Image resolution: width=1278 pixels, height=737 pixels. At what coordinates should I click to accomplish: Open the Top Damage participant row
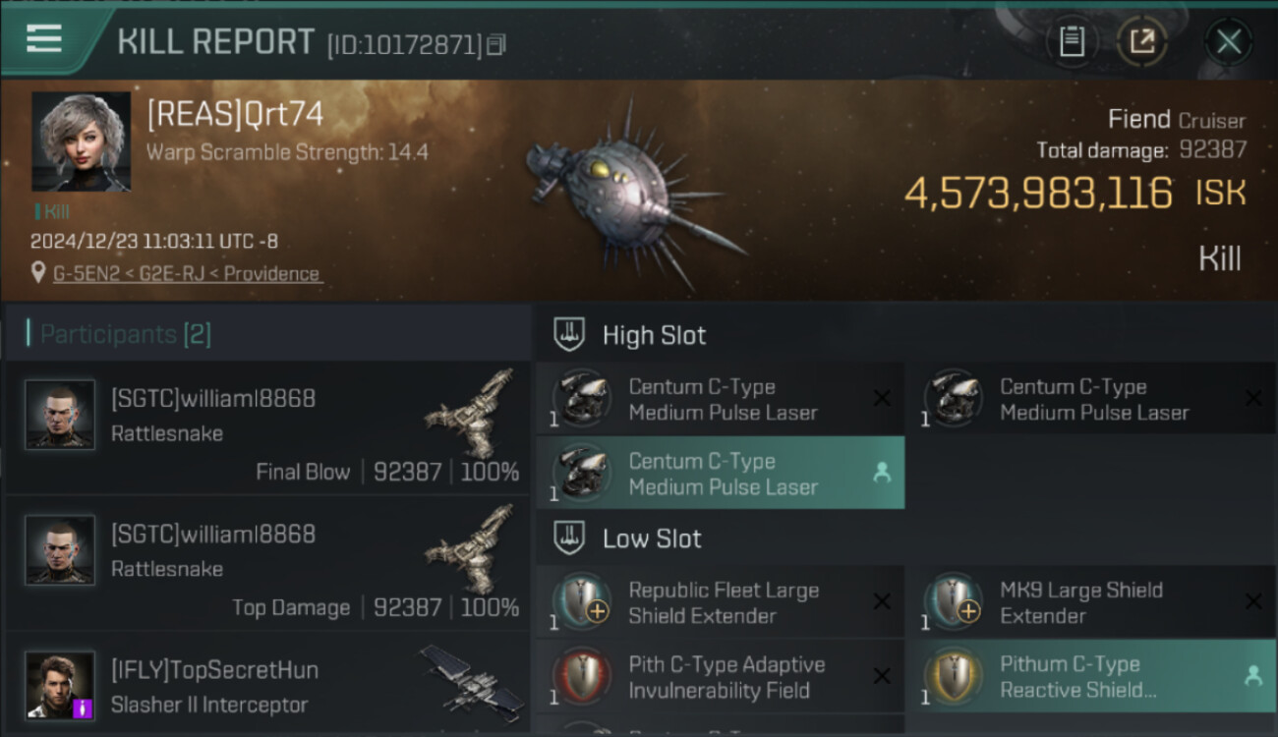click(267, 563)
